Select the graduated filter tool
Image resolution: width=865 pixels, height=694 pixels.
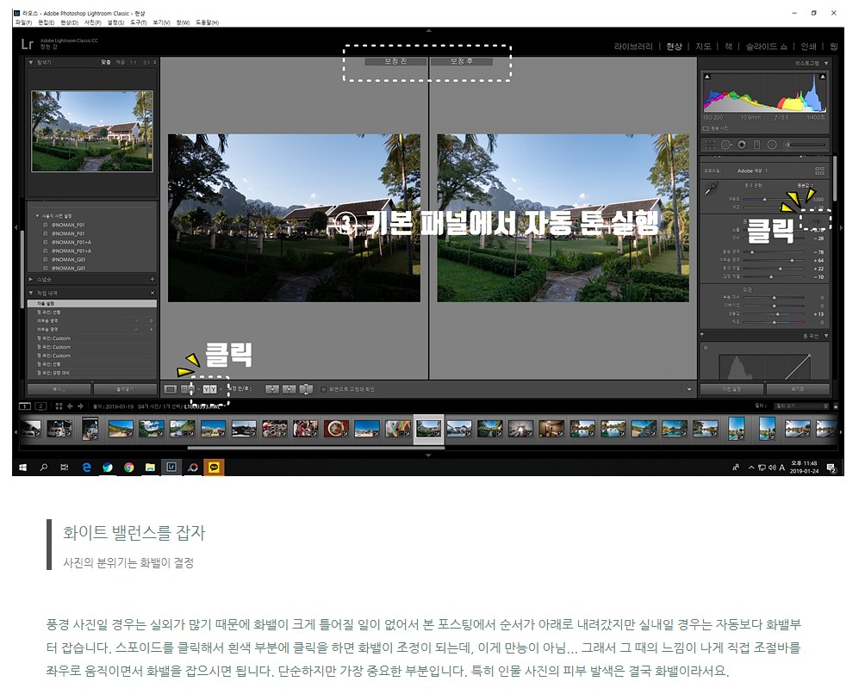pyautogui.click(x=756, y=145)
